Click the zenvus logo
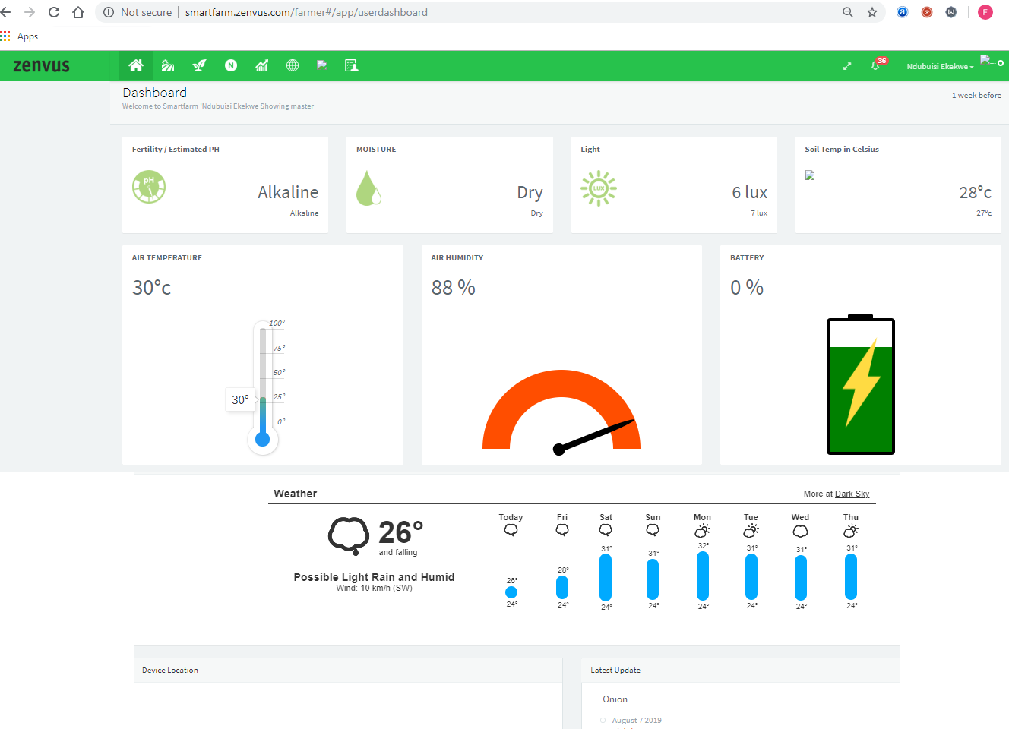The image size is (1009, 729). 42,66
